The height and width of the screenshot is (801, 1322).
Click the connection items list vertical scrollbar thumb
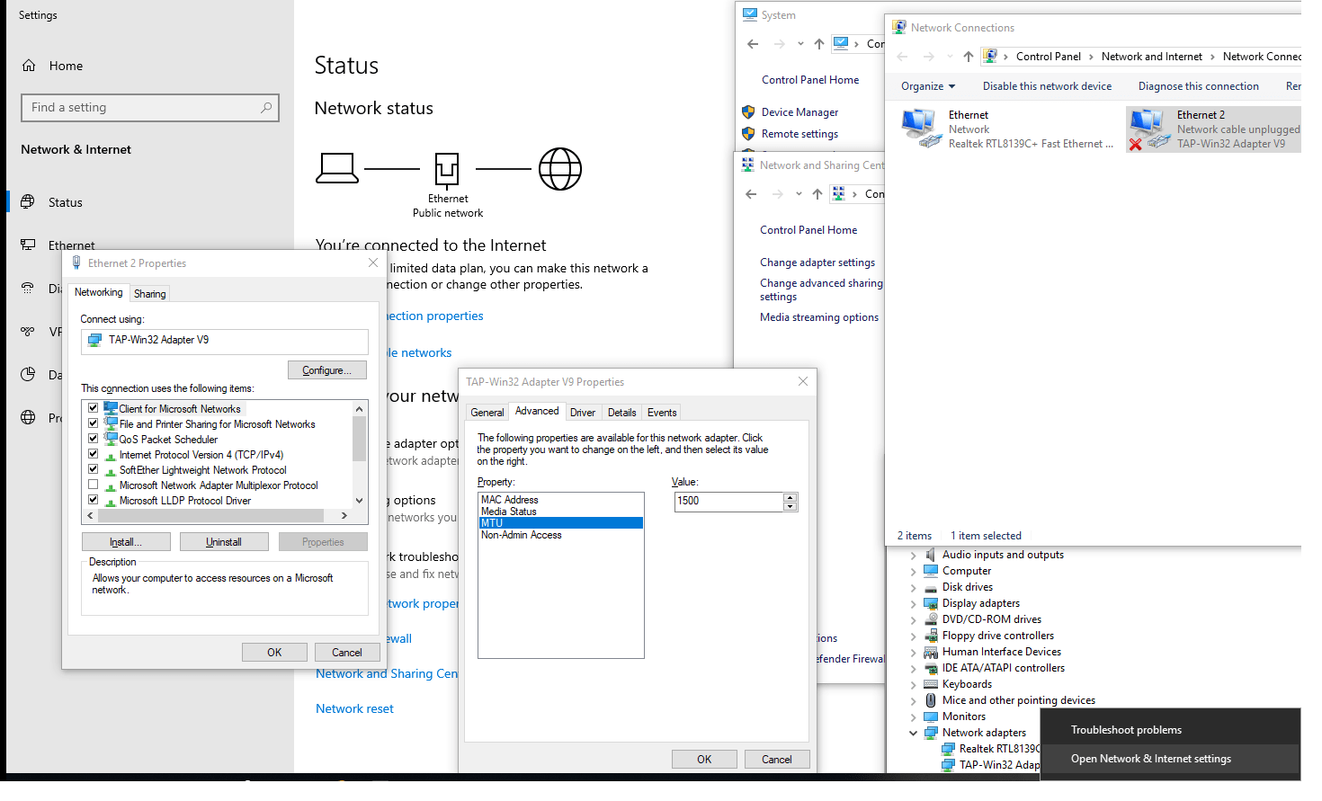[x=360, y=439]
